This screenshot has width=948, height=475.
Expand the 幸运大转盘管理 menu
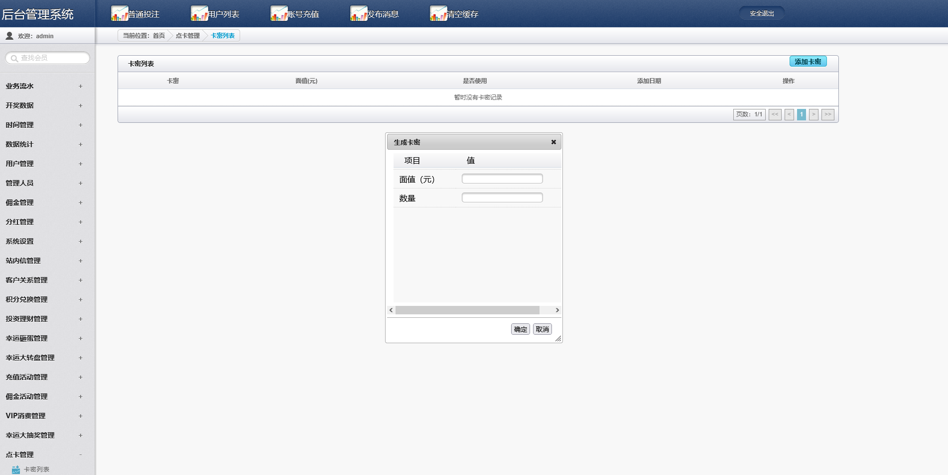[x=80, y=358]
